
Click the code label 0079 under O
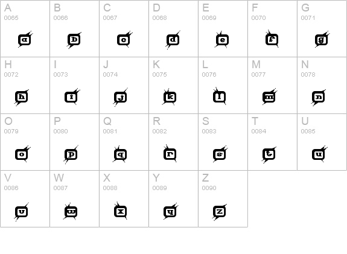point(11,132)
